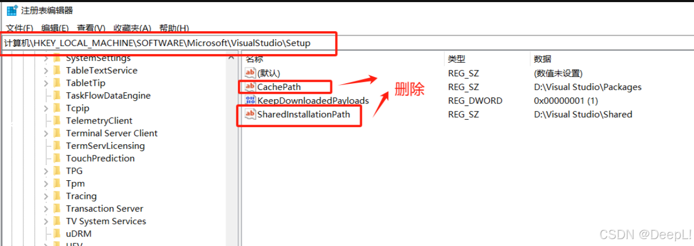Viewport: 694px width, 246px height.
Task: Click the KeepDownloadedPayloads DWORD icon
Action: pyautogui.click(x=250, y=101)
